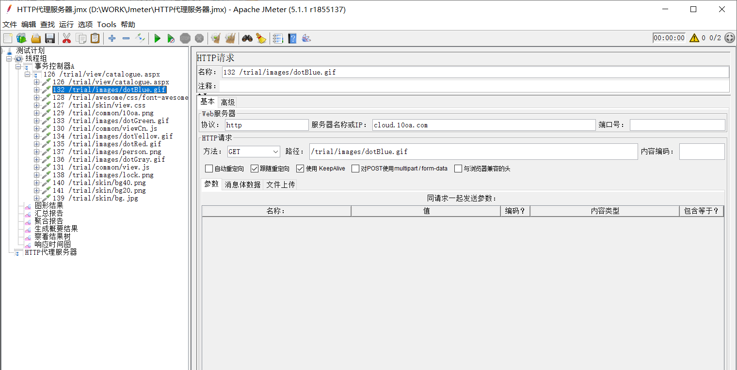Click the Cut scissors icon

pos(66,38)
